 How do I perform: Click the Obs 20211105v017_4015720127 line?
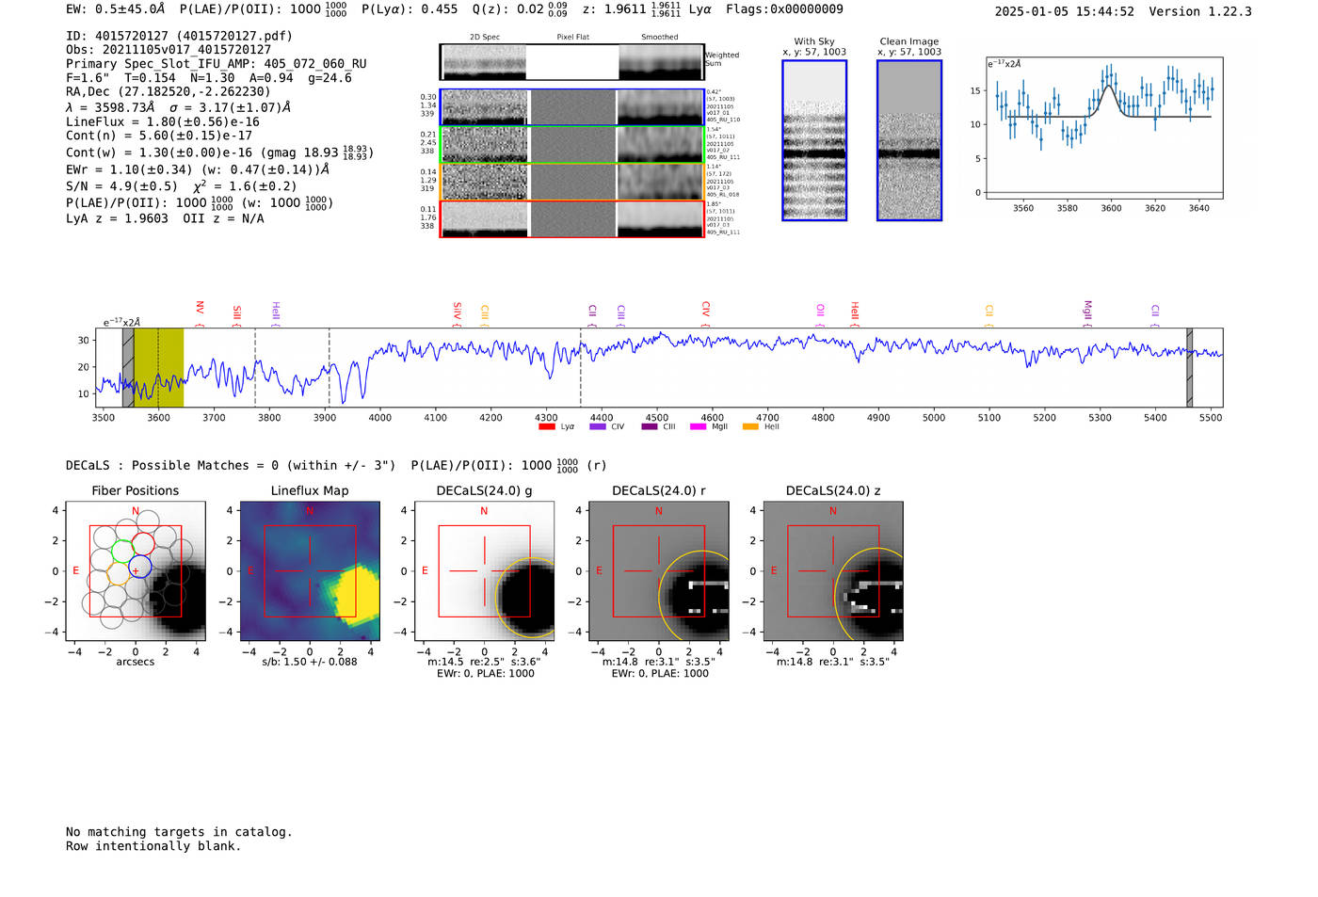pos(169,50)
